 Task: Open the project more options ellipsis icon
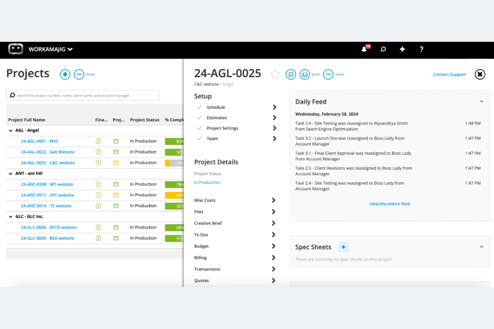point(328,74)
